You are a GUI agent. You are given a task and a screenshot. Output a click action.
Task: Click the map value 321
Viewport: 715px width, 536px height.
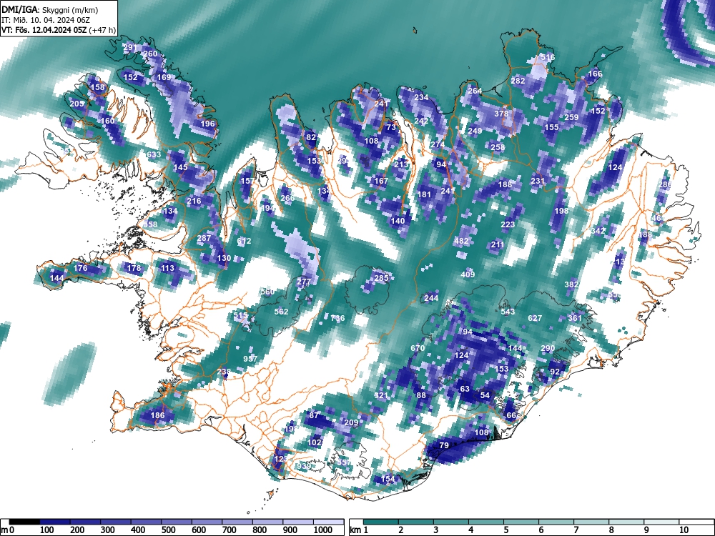pyautogui.click(x=381, y=395)
